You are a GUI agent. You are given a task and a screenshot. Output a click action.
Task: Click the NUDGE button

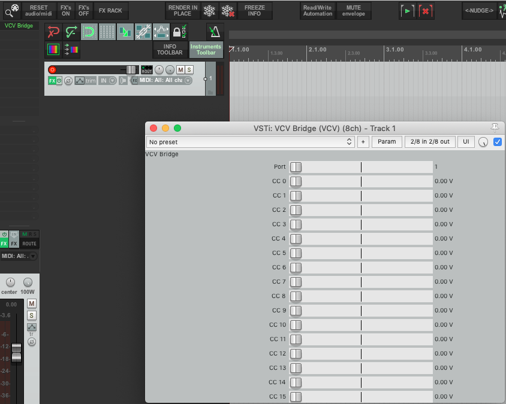tap(479, 11)
